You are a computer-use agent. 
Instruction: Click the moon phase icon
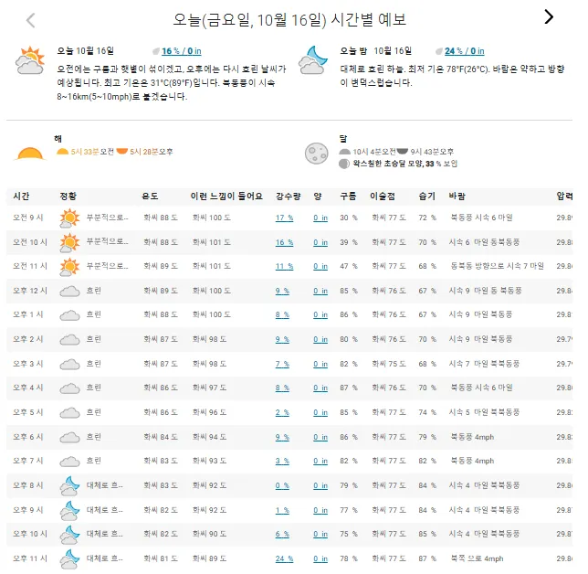(x=316, y=154)
